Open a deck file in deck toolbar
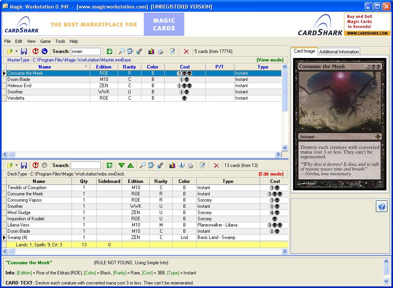The width and height of the screenshot is (393, 288). click(10, 165)
